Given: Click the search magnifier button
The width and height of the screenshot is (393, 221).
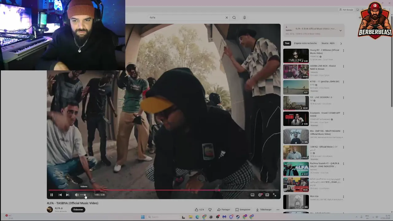Looking at the screenshot, I should click(x=234, y=17).
